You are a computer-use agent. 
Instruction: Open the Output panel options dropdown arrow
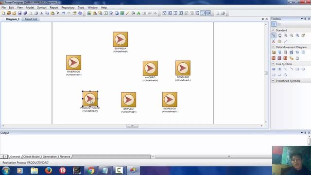302,133
